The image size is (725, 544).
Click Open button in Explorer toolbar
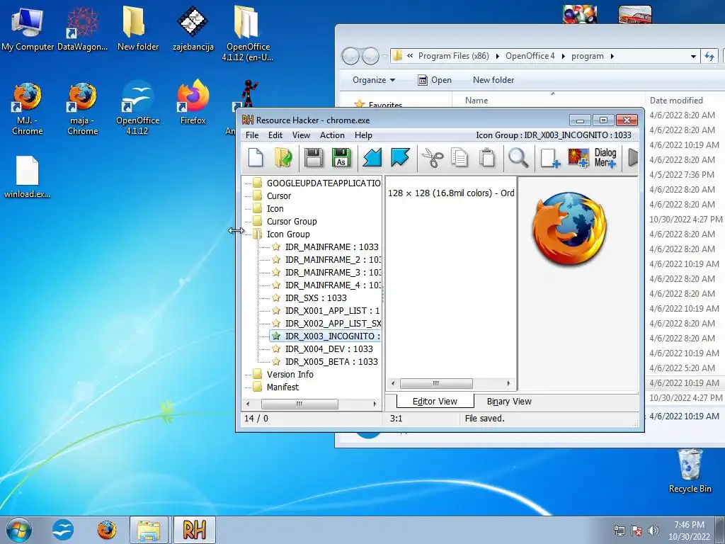435,79
